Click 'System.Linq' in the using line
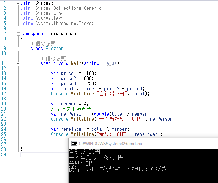218x183 pixels. 49,13
